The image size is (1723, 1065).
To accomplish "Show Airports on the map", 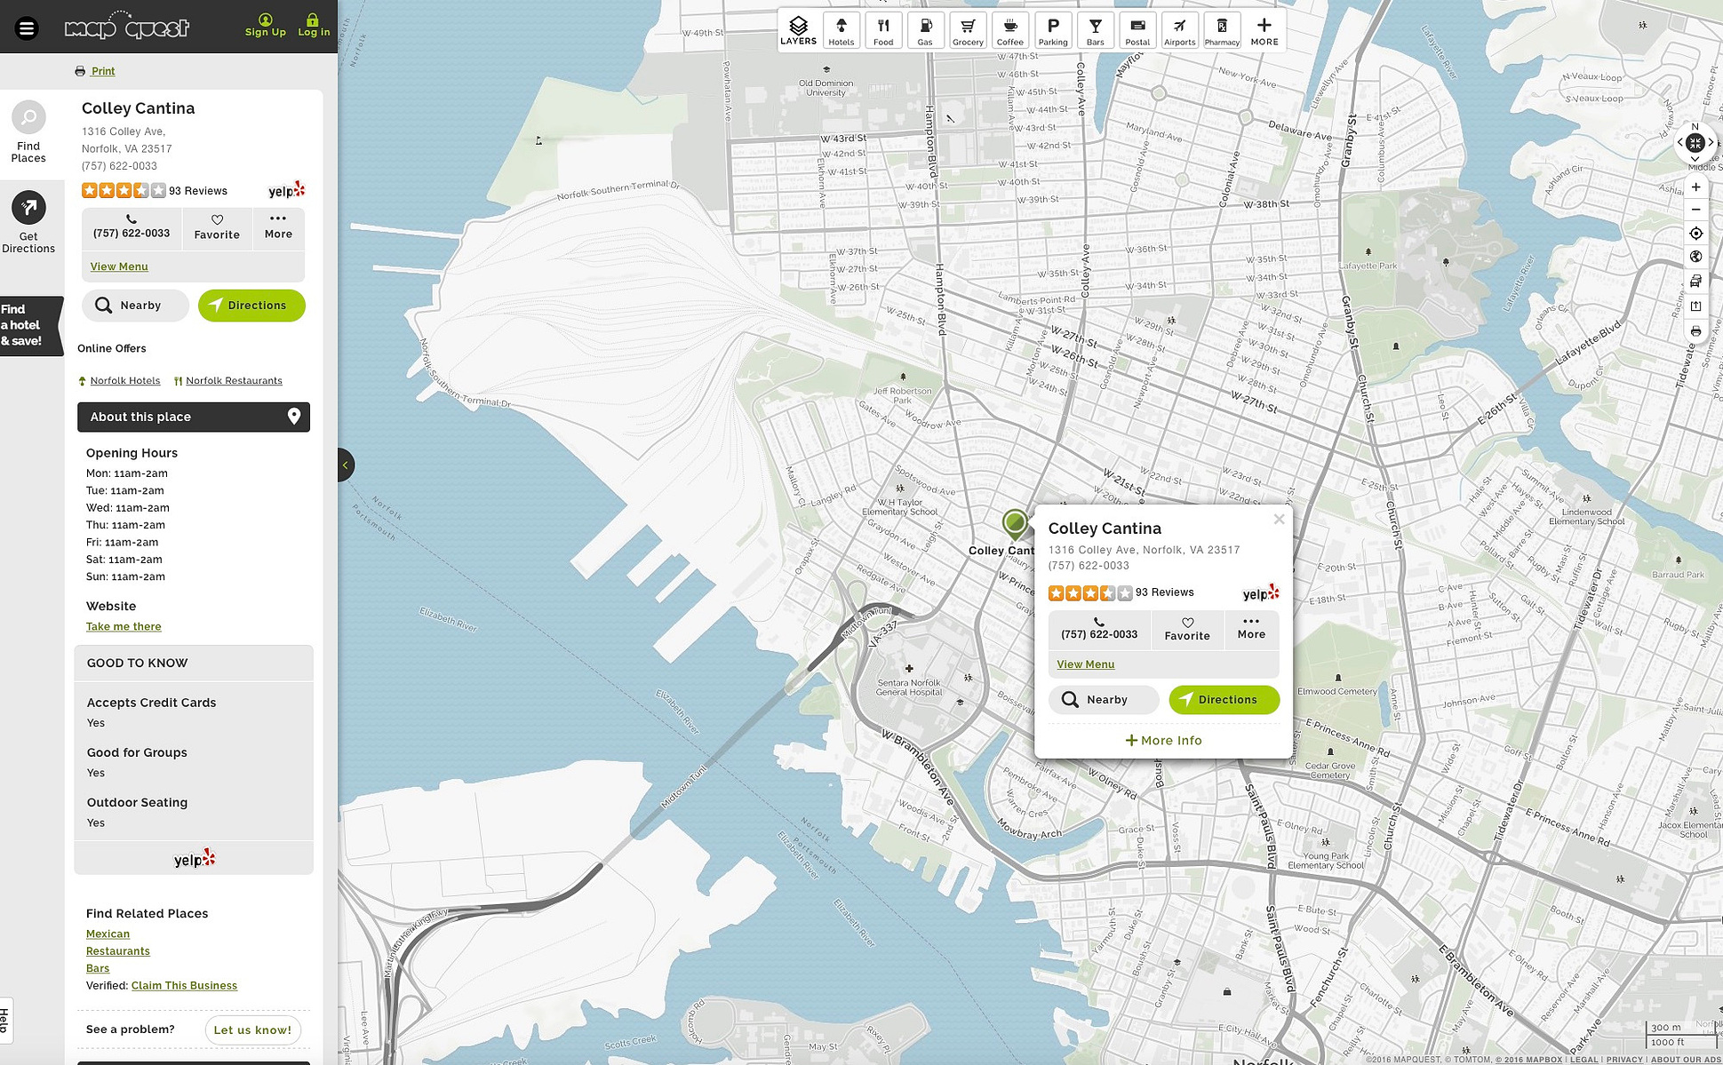I will pyautogui.click(x=1179, y=30).
